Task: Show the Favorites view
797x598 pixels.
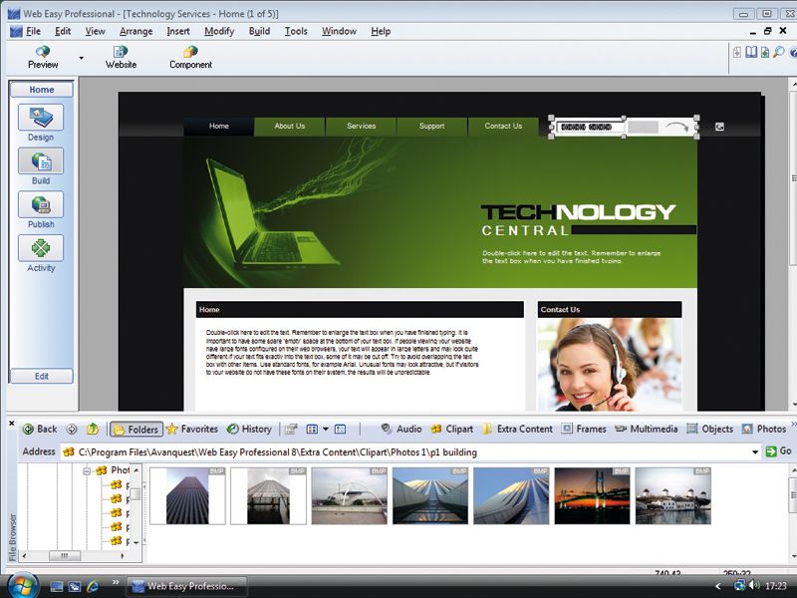Action: coord(194,430)
